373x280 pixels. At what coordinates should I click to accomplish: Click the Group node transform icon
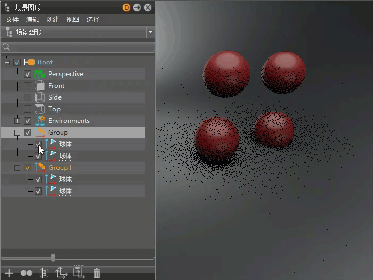pyautogui.click(x=40, y=133)
